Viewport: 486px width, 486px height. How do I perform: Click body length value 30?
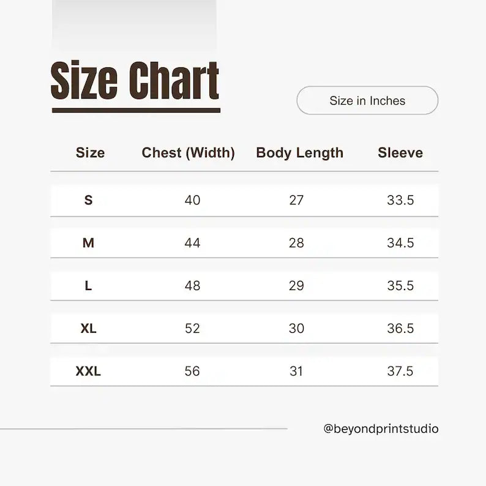point(296,329)
